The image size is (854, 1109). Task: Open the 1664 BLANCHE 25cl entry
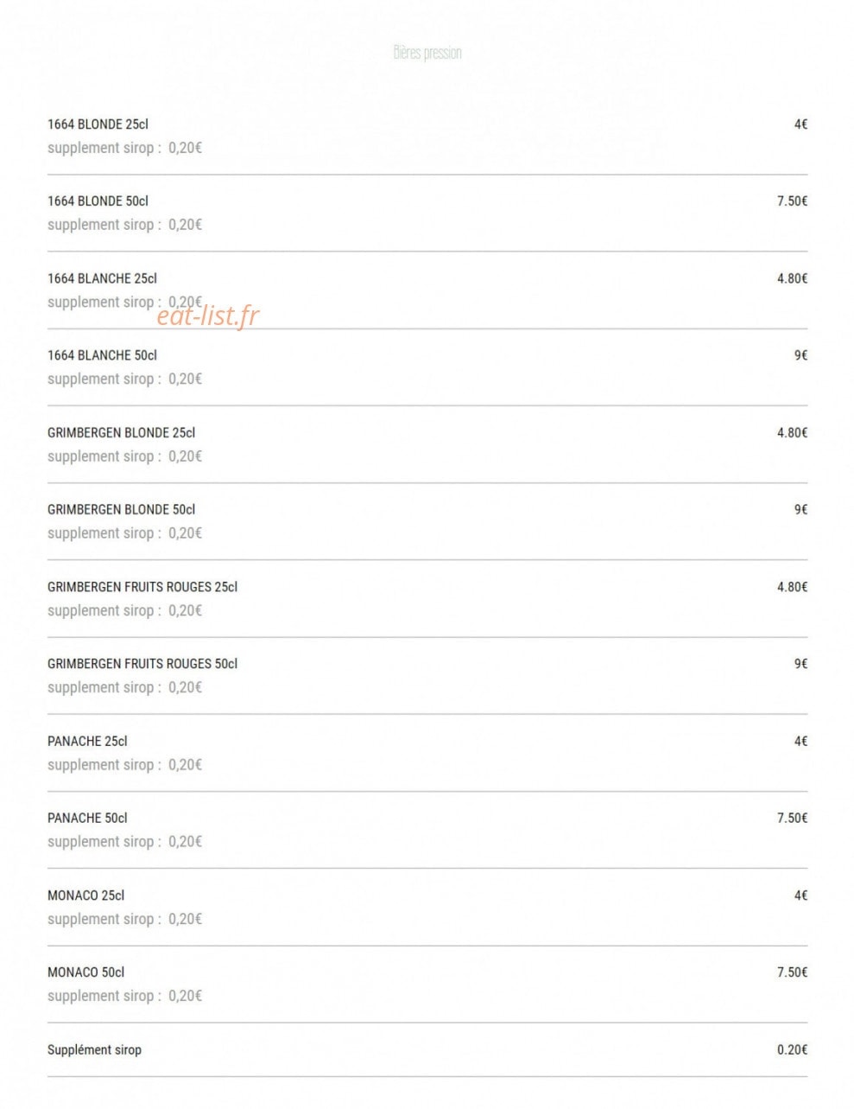[x=102, y=278]
